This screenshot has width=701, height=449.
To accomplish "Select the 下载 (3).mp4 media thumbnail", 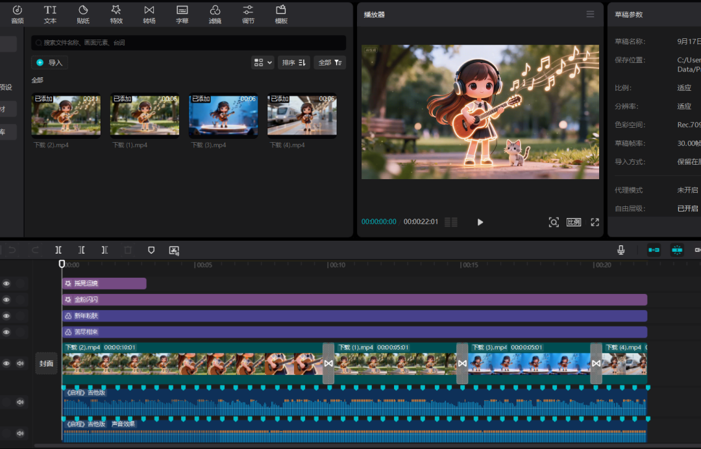I will point(223,115).
